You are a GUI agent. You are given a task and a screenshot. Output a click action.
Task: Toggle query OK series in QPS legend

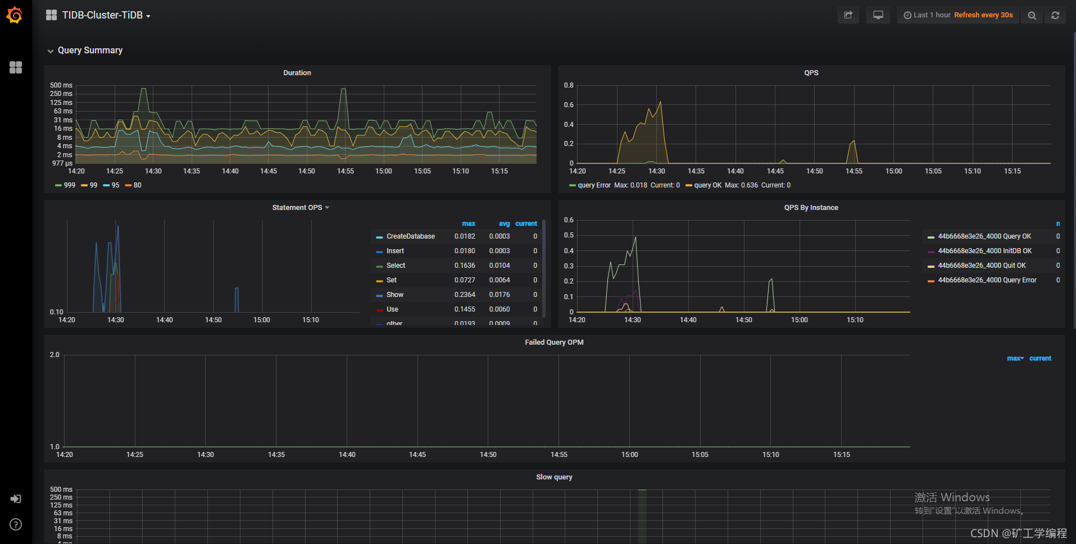coord(707,185)
